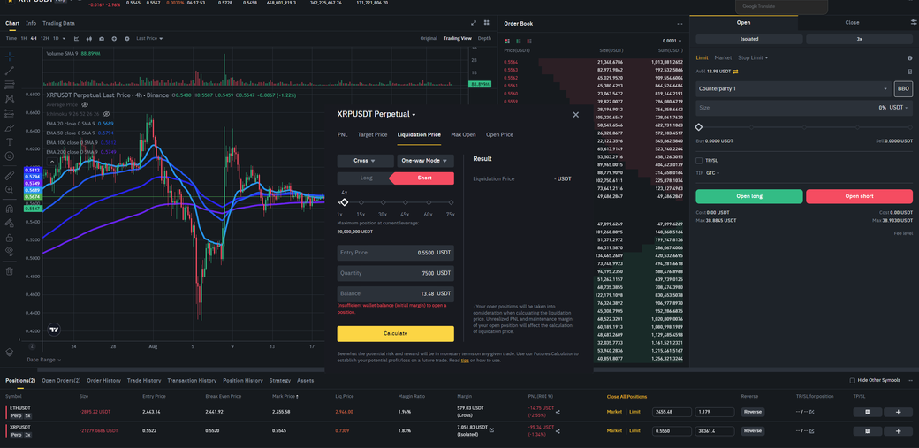Check the Hide Other Symbols box
919x448 pixels.
[853, 380]
